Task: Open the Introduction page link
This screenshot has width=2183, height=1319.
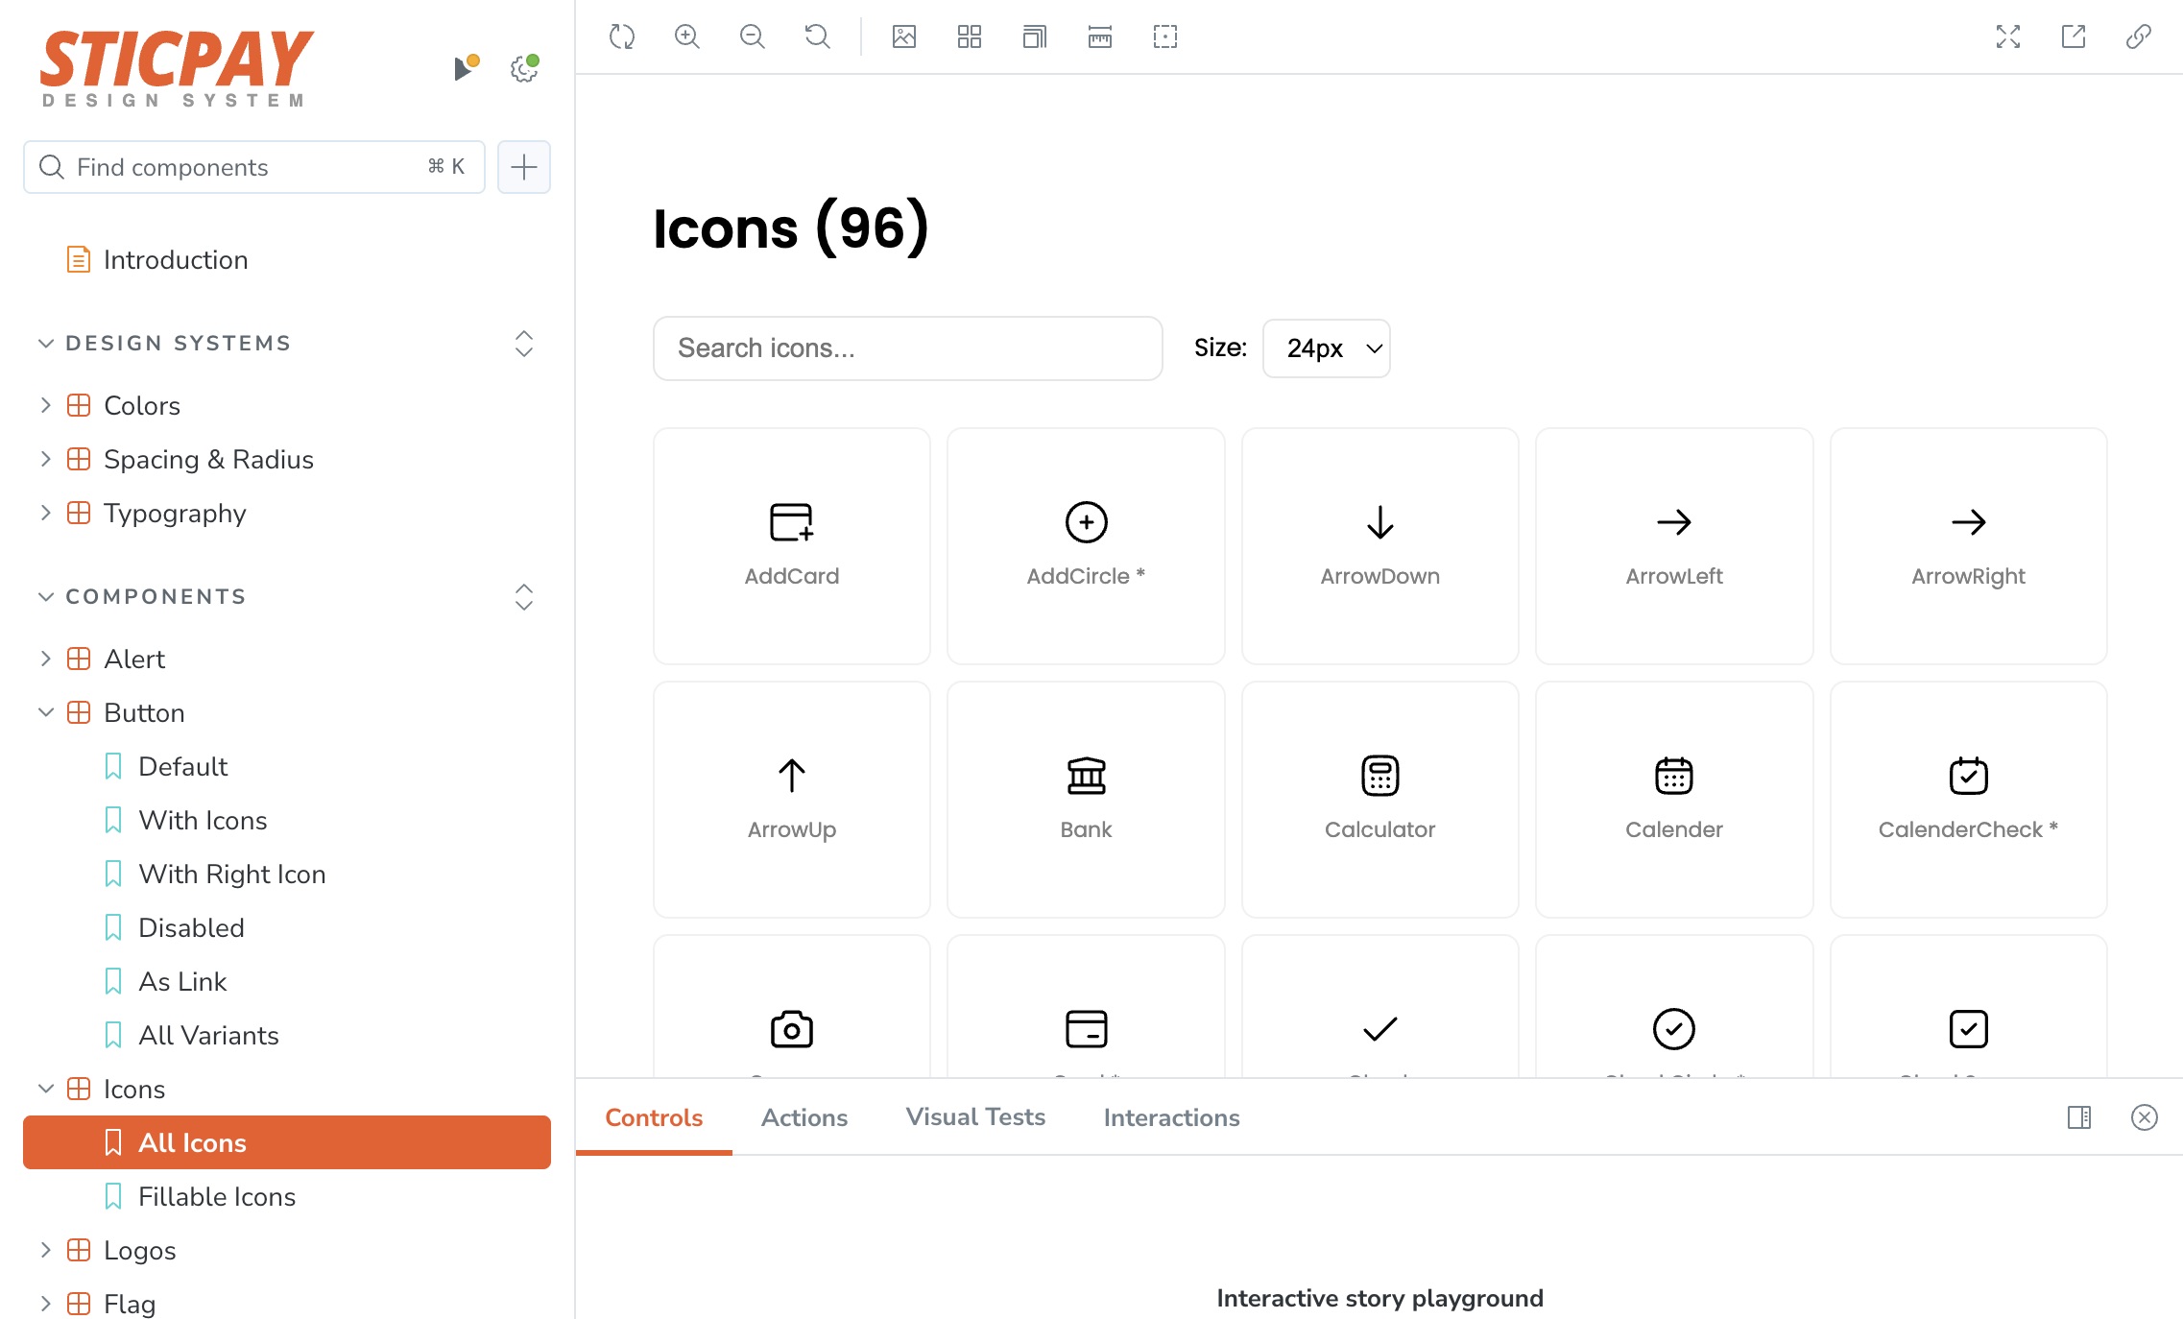Action: (x=175, y=259)
